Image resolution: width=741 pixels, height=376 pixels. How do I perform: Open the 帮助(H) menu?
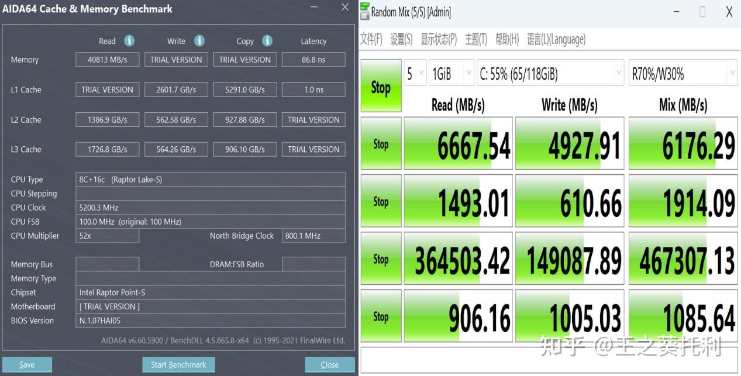[x=506, y=39]
